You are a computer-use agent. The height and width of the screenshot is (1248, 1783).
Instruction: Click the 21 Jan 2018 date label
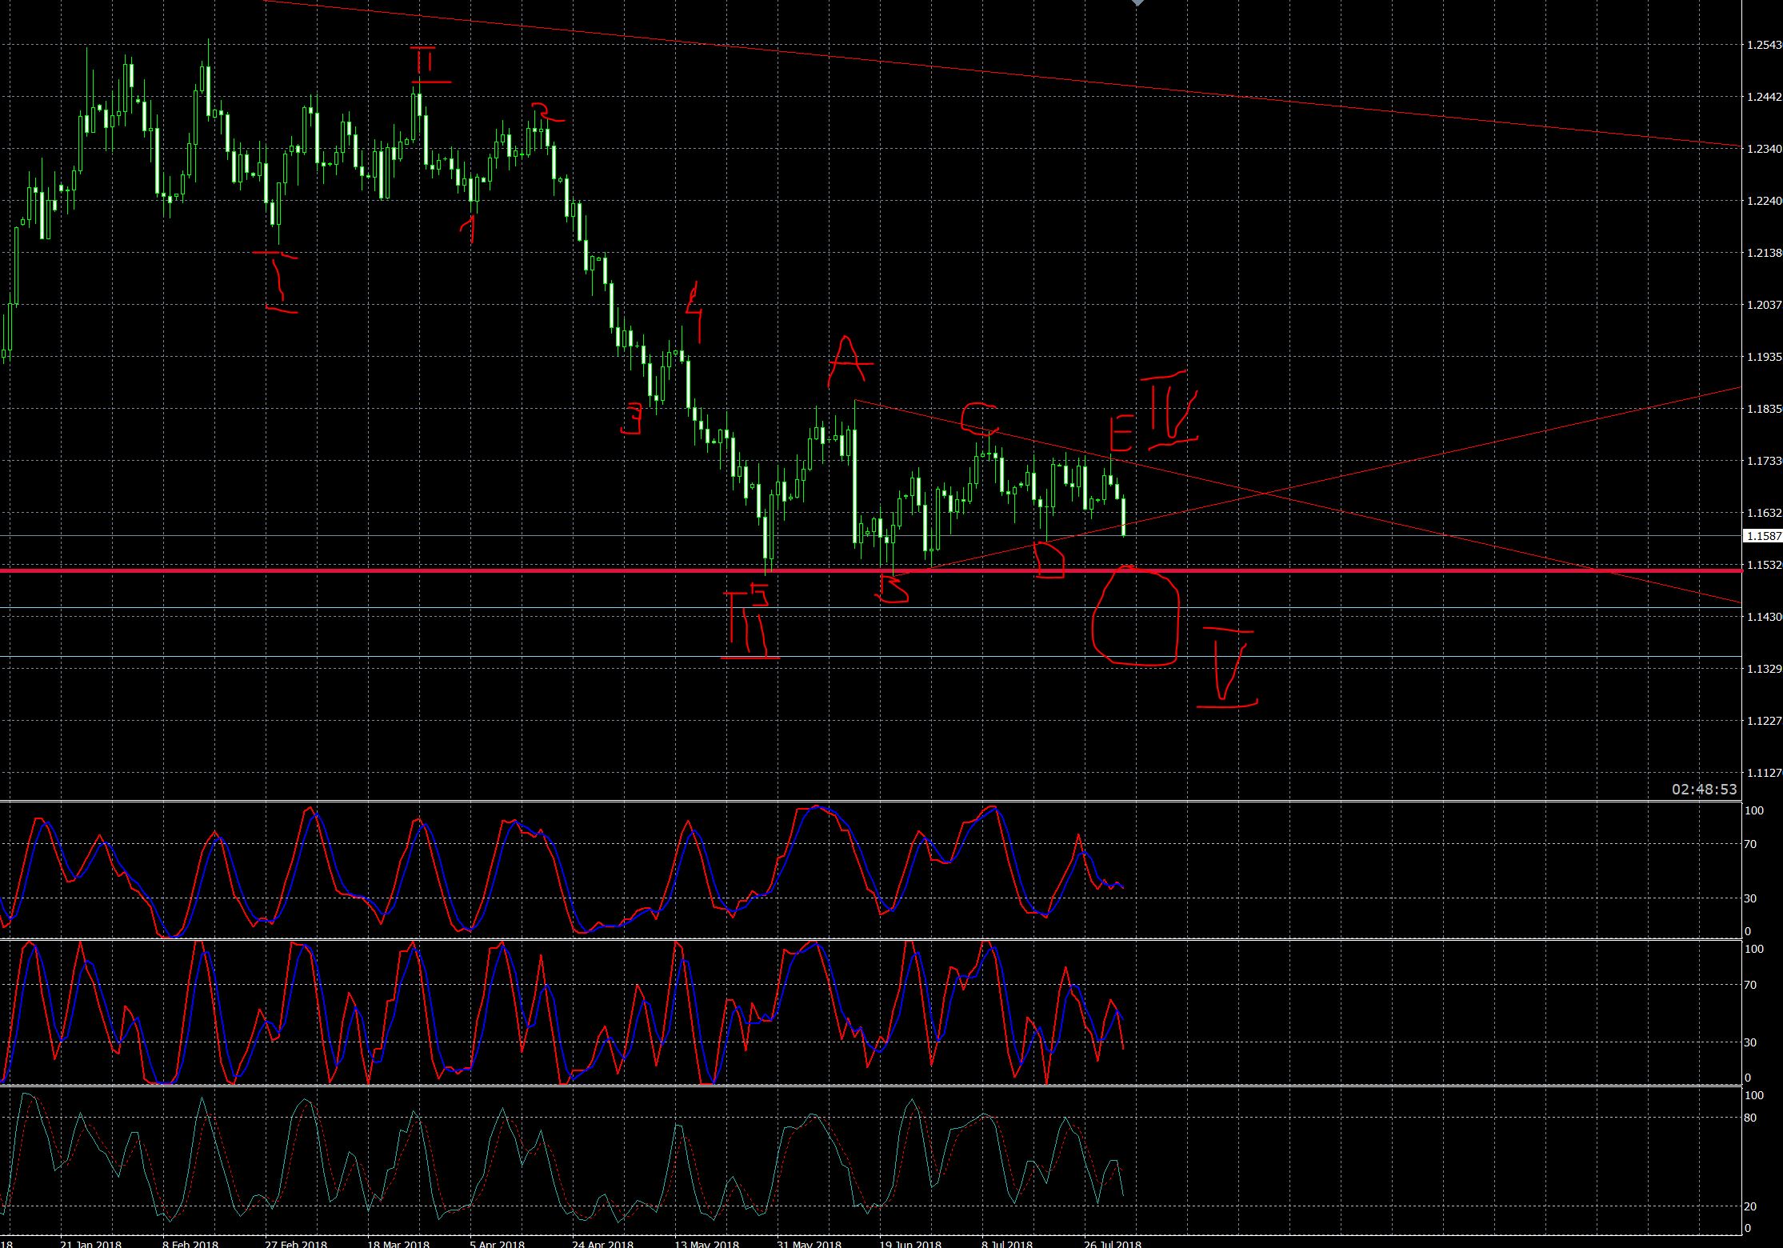pos(91,1243)
